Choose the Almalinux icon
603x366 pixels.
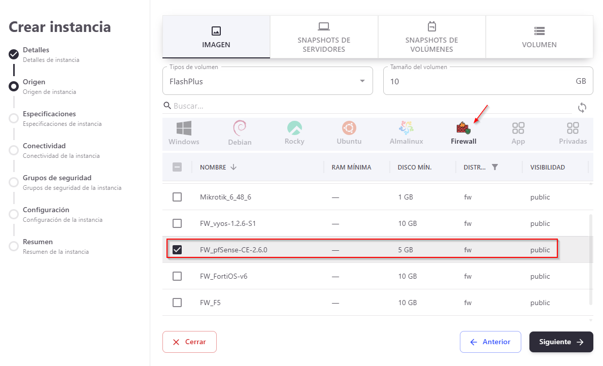point(406,133)
